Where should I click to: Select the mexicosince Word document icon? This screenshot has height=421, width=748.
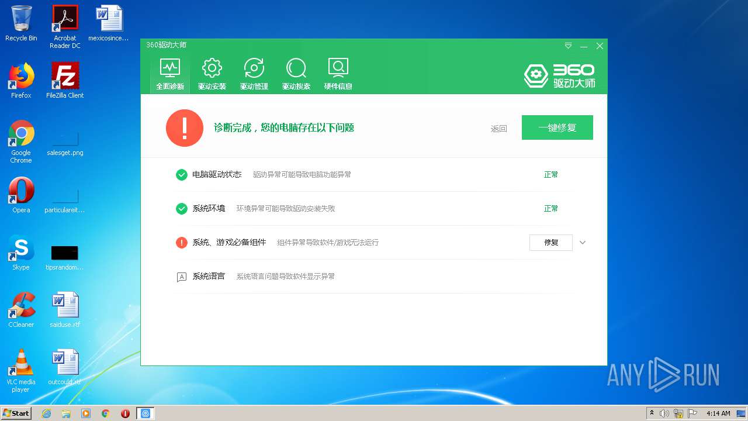(x=109, y=23)
